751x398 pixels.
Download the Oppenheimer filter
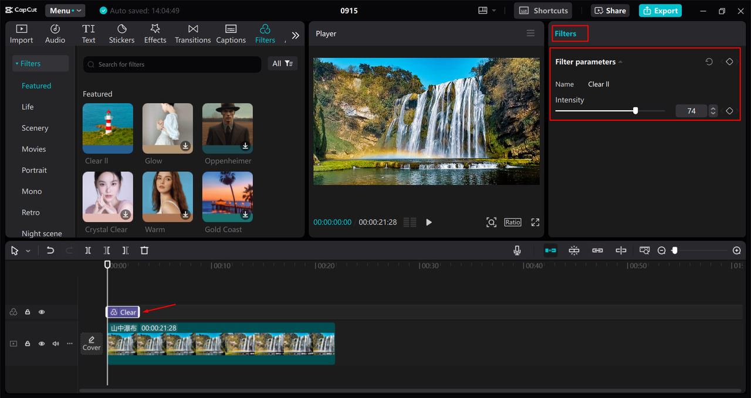[x=245, y=146]
